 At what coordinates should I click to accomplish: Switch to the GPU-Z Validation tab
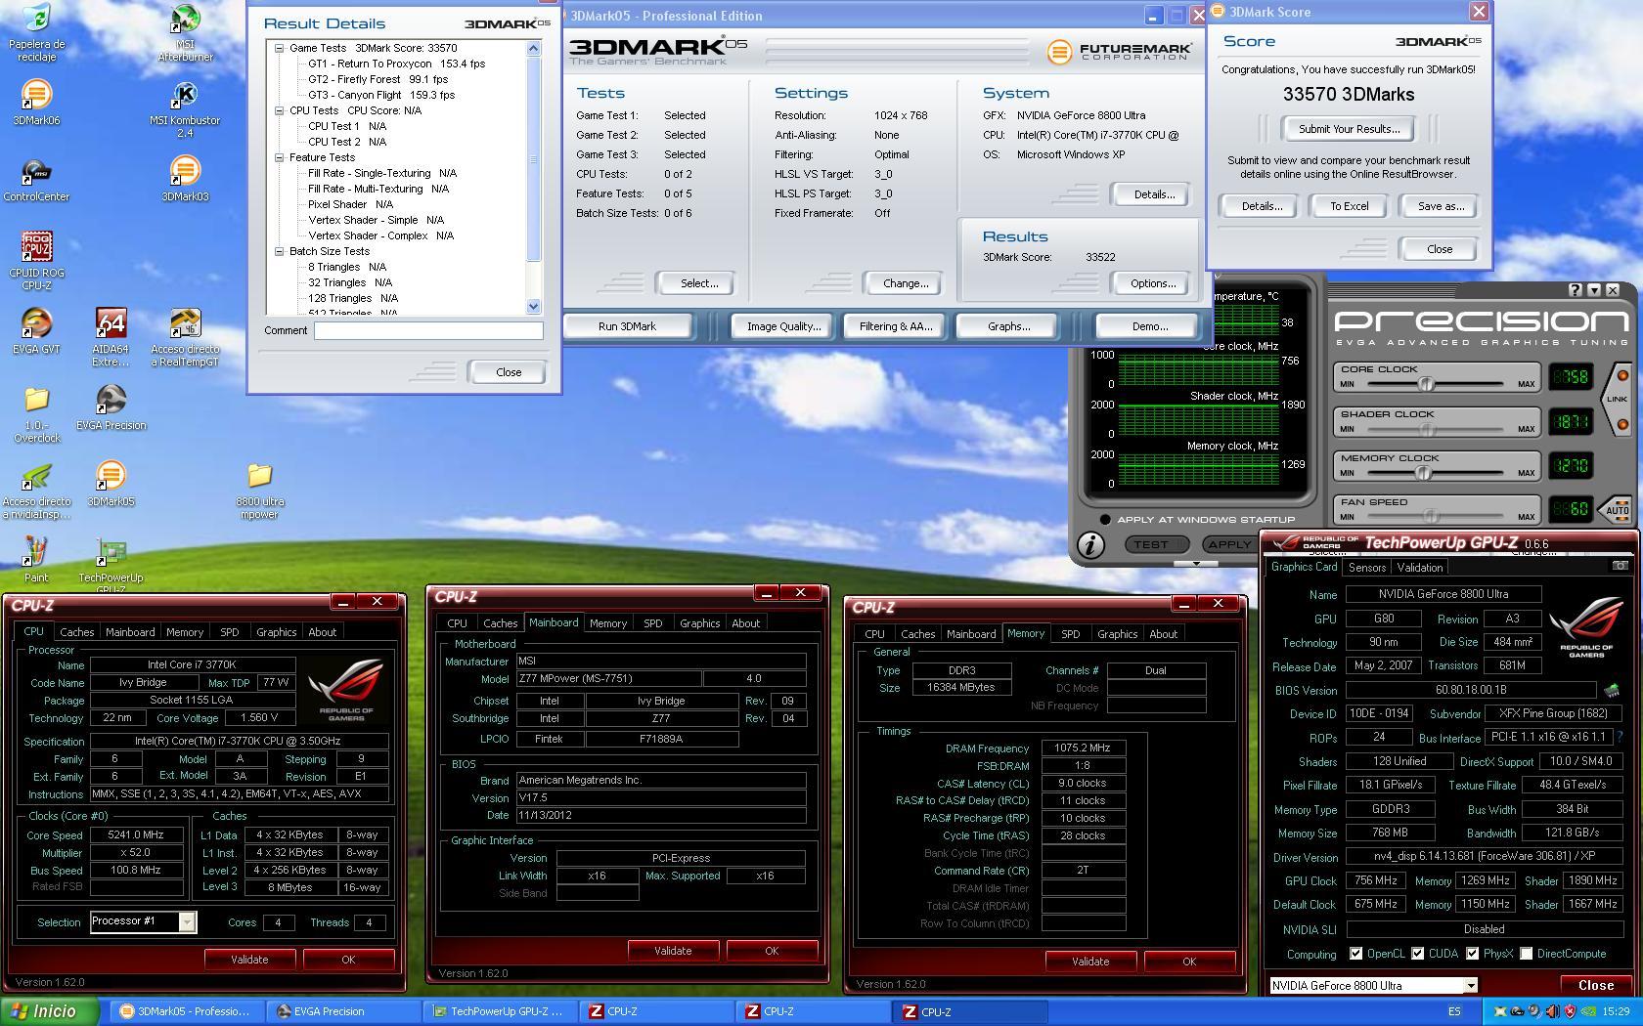pos(1419,568)
